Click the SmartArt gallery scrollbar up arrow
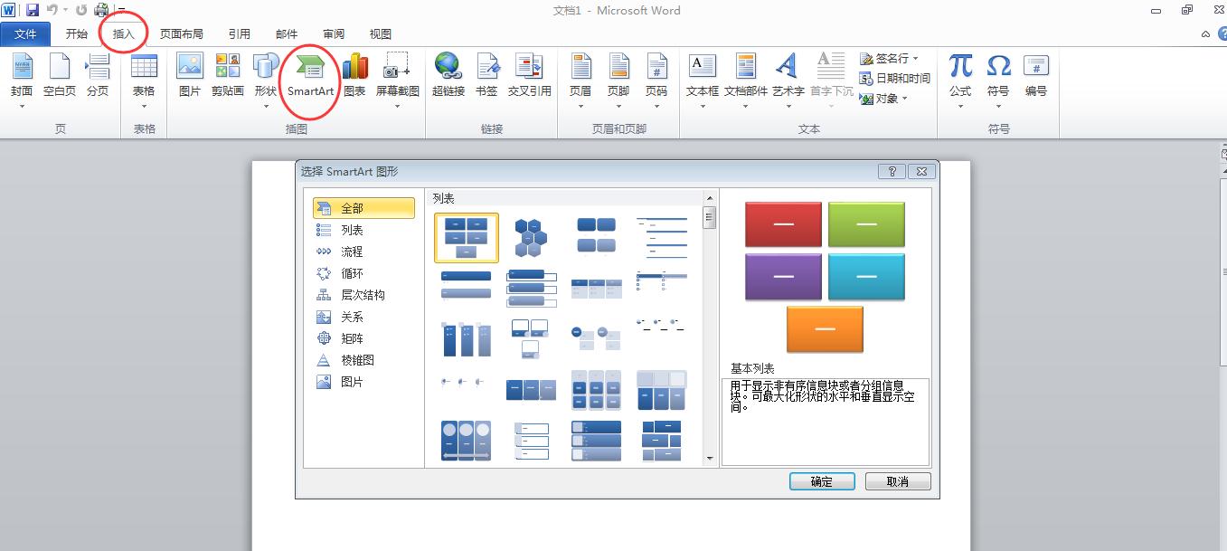The image size is (1227, 551). click(710, 197)
